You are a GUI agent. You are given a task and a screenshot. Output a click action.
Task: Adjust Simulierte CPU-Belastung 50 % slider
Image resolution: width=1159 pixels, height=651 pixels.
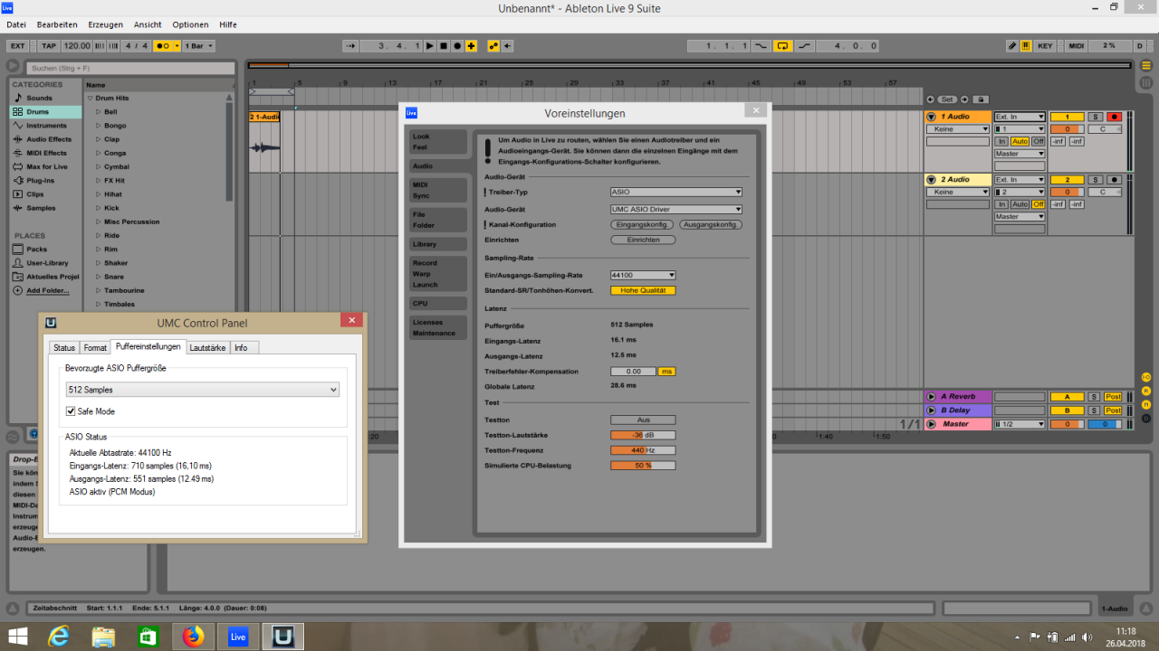(x=643, y=466)
